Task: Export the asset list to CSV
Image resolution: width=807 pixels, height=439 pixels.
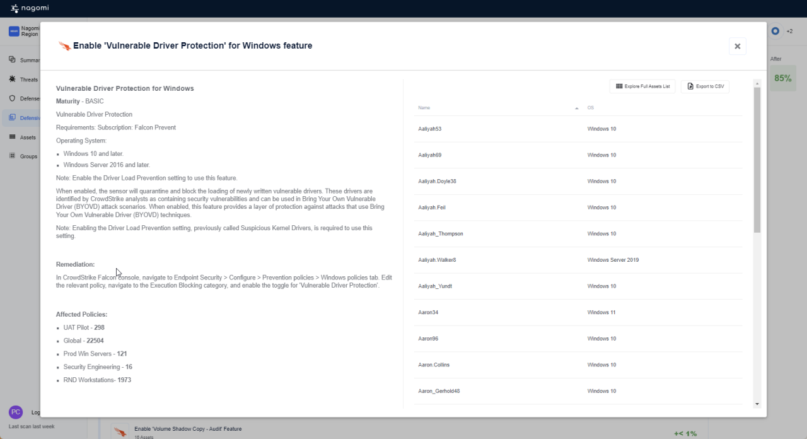Action: point(705,86)
